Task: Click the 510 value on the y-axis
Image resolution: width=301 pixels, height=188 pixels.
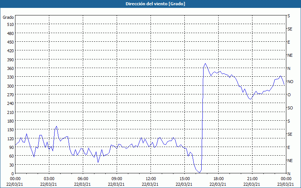Action: pyautogui.click(x=11, y=24)
